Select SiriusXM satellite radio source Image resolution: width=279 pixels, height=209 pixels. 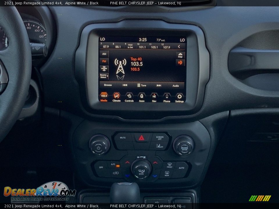coord(104,69)
